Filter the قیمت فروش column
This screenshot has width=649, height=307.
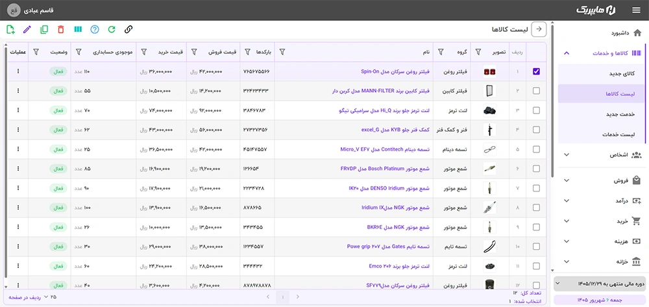pos(193,52)
